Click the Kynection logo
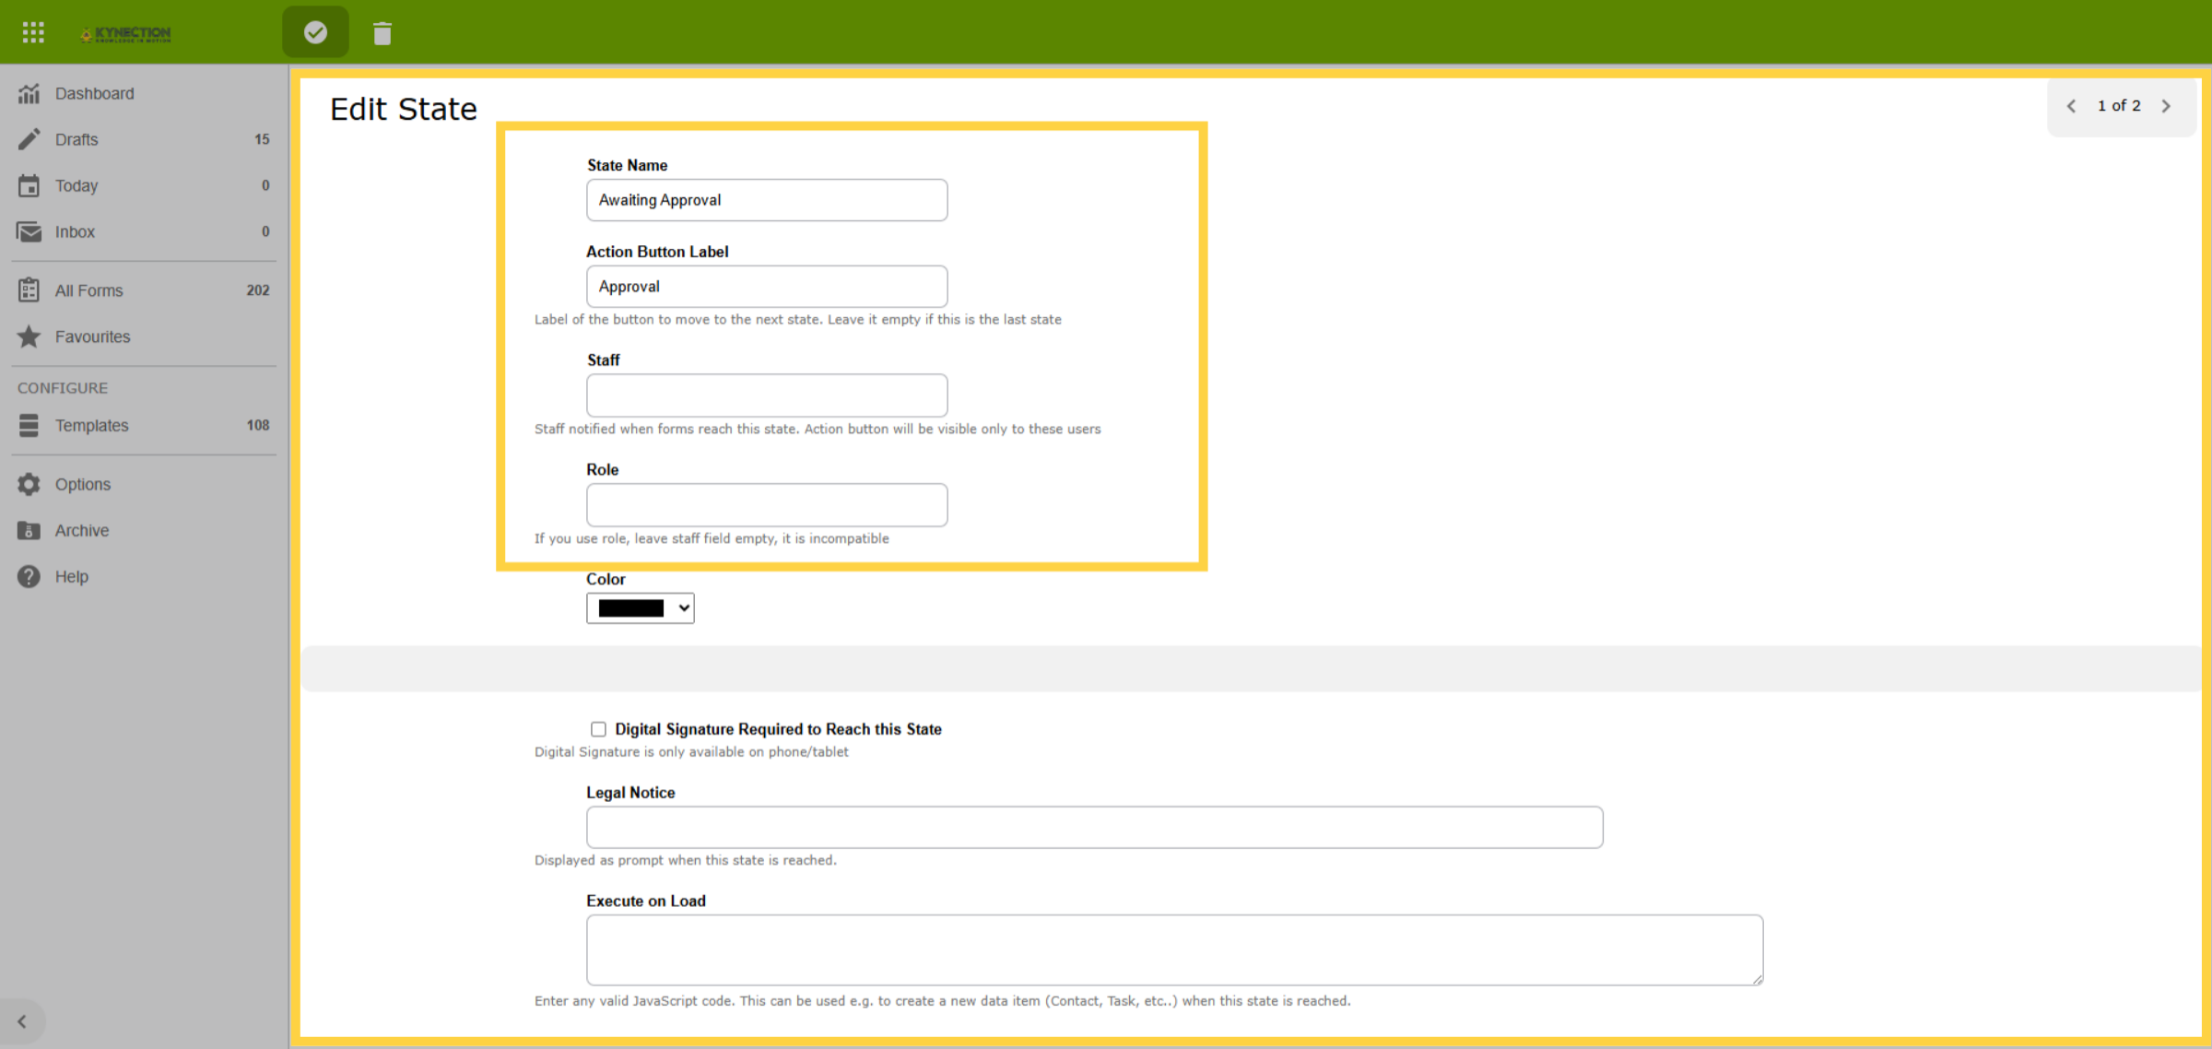This screenshot has width=2212, height=1049. [x=126, y=34]
